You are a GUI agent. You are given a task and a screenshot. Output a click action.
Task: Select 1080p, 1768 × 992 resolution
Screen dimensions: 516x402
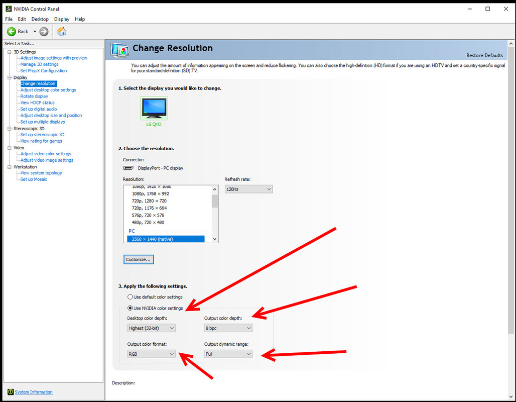tap(151, 194)
